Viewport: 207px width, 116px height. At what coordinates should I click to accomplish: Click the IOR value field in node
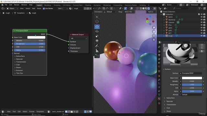pyautogui.click(x=30, y=47)
